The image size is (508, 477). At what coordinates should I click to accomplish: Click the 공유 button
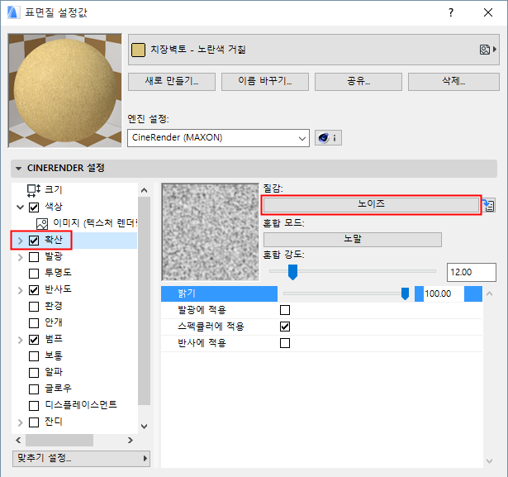coord(358,81)
